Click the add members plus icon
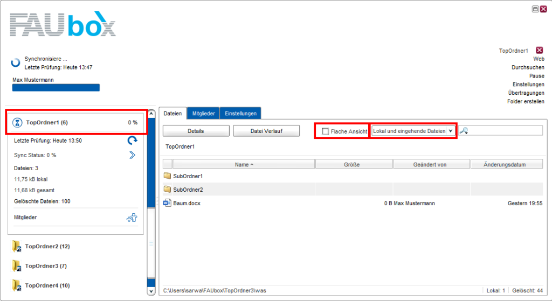Image resolution: width=552 pixels, height=301 pixels. coord(132,218)
